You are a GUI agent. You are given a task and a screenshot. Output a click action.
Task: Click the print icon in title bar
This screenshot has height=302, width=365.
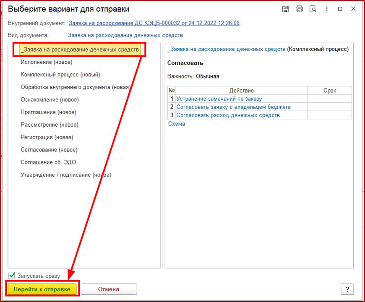coord(299,9)
